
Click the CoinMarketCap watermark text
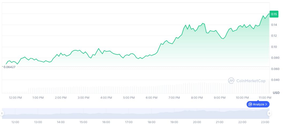pyautogui.click(x=251, y=81)
